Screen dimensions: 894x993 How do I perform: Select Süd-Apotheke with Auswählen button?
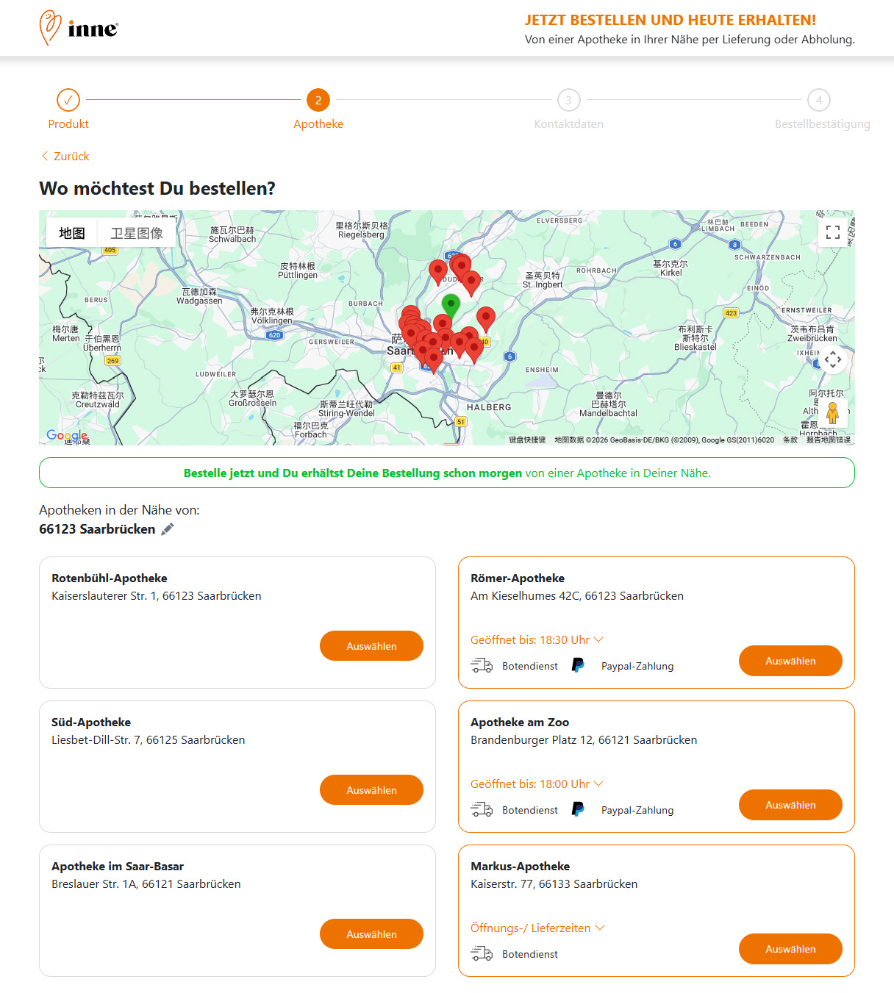[371, 790]
